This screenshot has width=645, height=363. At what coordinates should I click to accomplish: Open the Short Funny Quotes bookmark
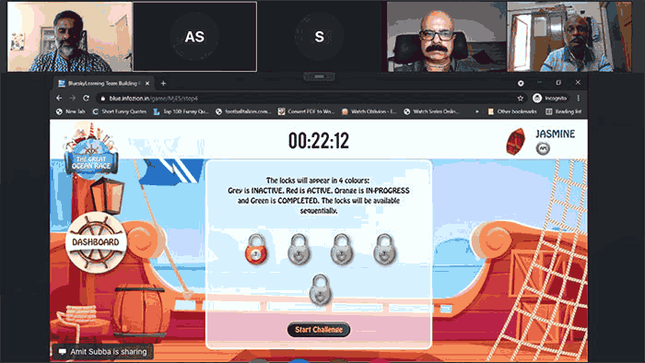(120, 111)
